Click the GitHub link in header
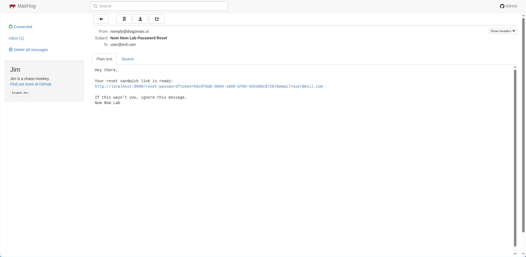 click(511, 6)
